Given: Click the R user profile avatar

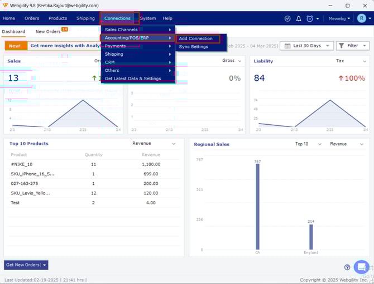Looking at the screenshot, I should click(362, 18).
